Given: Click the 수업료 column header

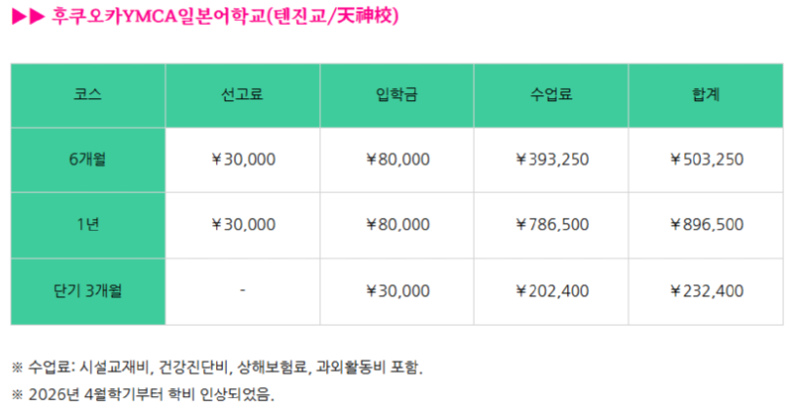Looking at the screenshot, I should tap(551, 95).
